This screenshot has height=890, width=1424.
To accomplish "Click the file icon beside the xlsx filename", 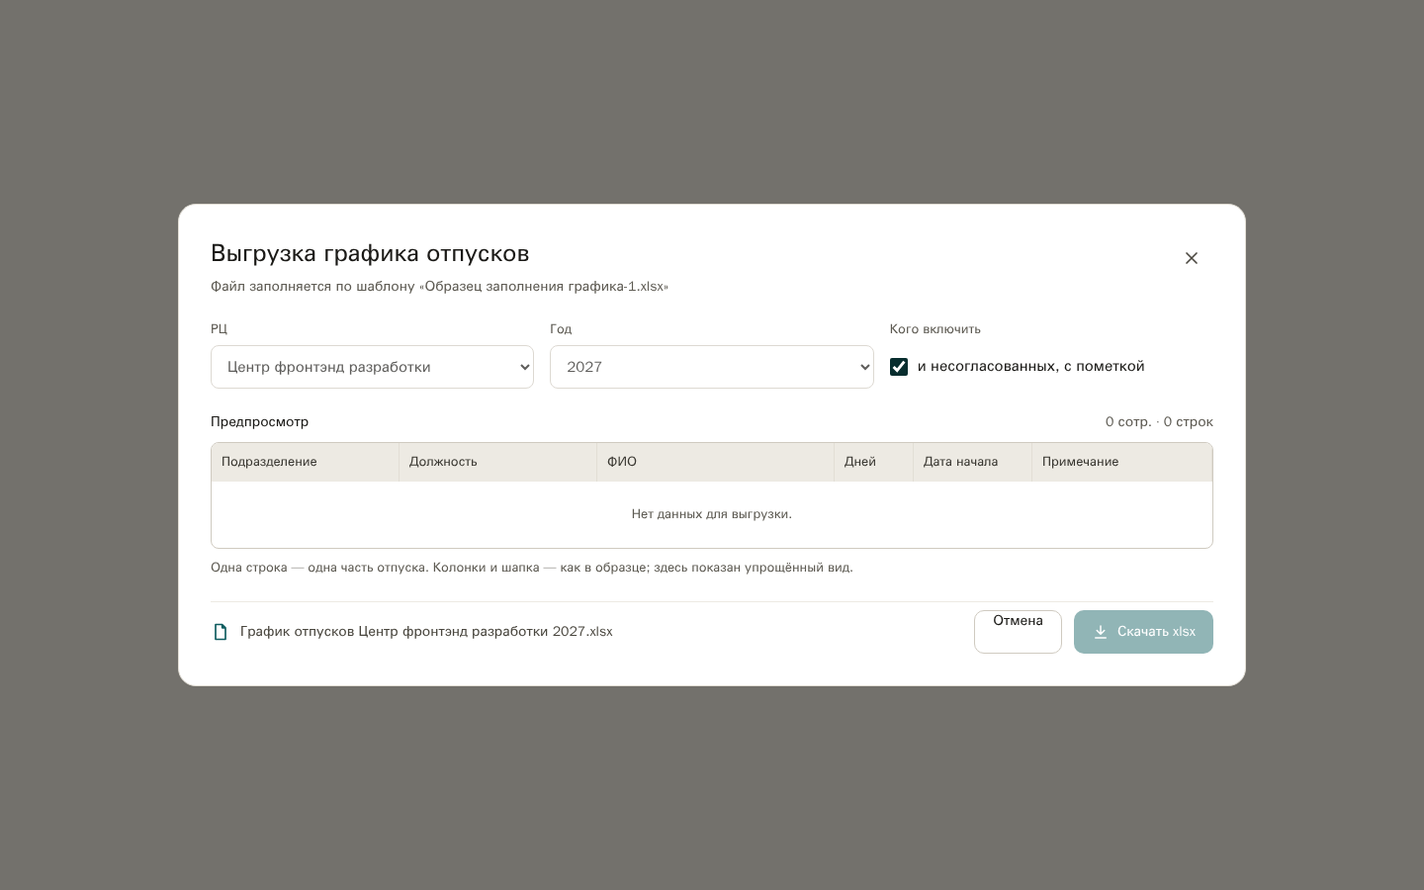I will click(221, 632).
